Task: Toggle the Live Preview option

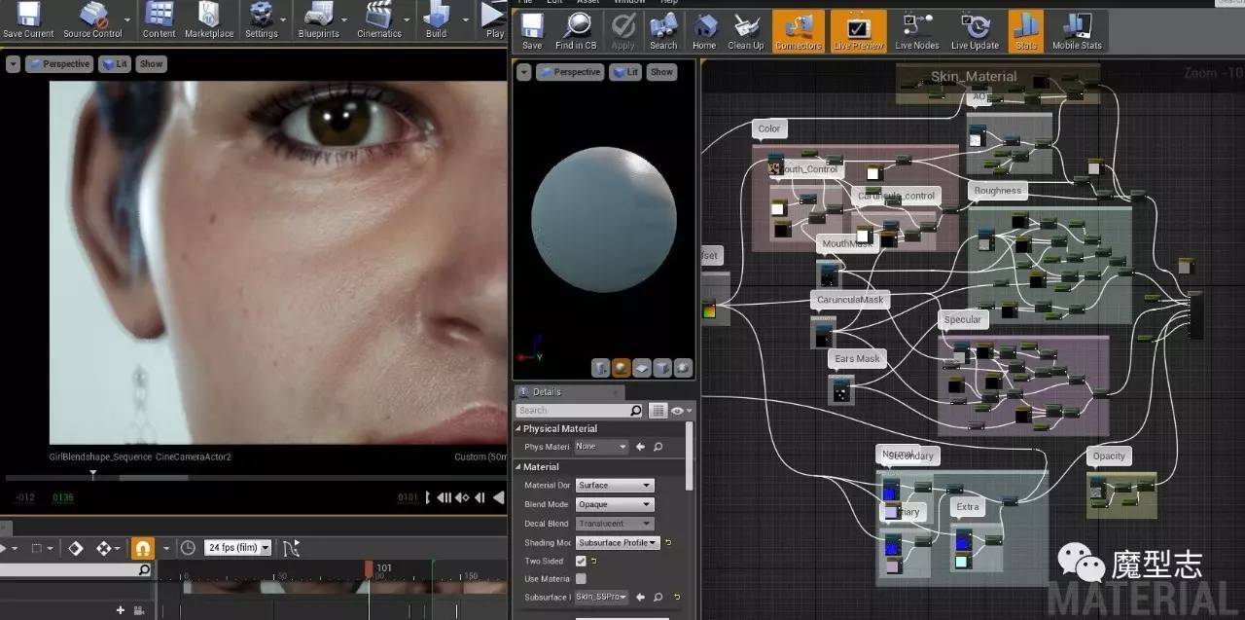Action: tap(859, 30)
